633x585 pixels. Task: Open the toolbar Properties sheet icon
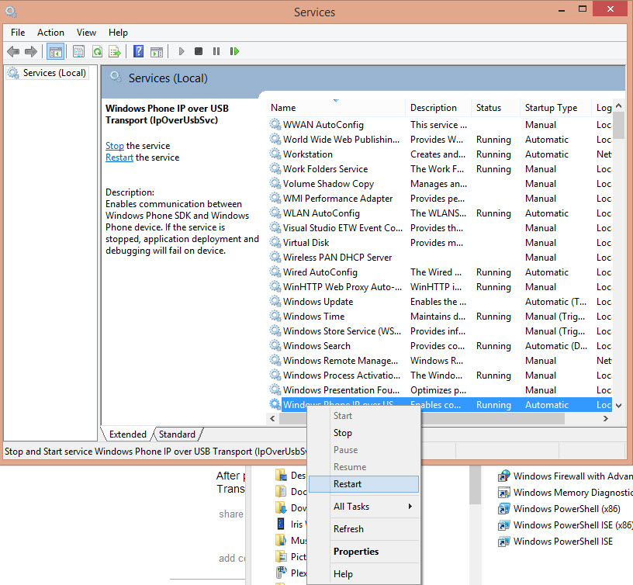coord(78,51)
